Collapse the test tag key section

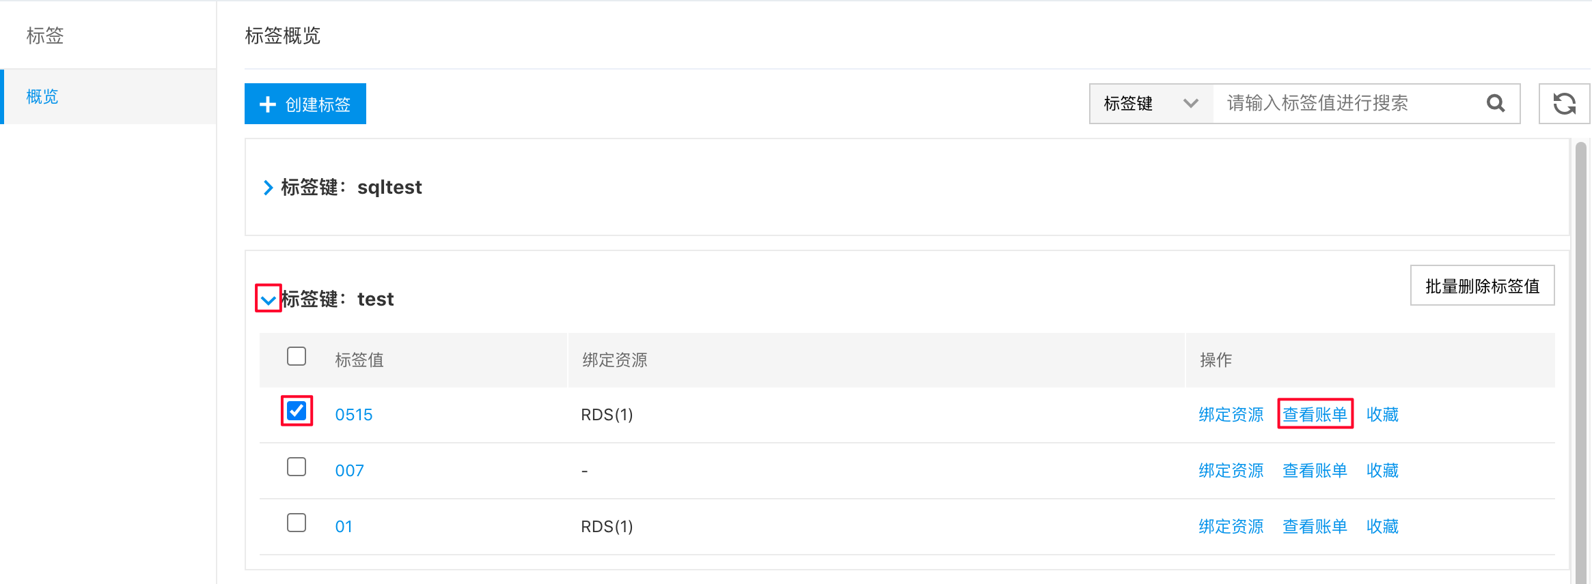coord(268,299)
